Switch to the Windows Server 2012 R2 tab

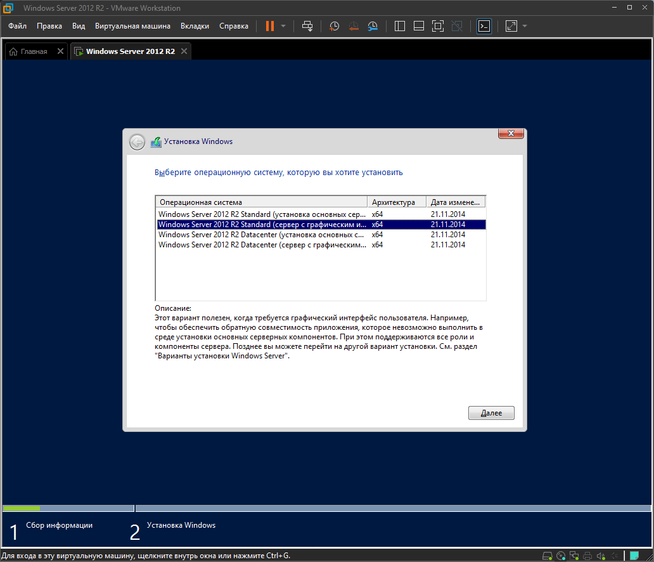(x=130, y=51)
